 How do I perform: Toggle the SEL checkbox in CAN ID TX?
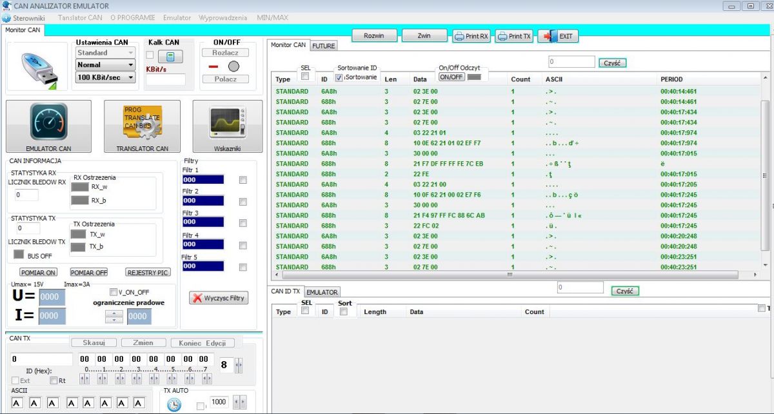305,310
